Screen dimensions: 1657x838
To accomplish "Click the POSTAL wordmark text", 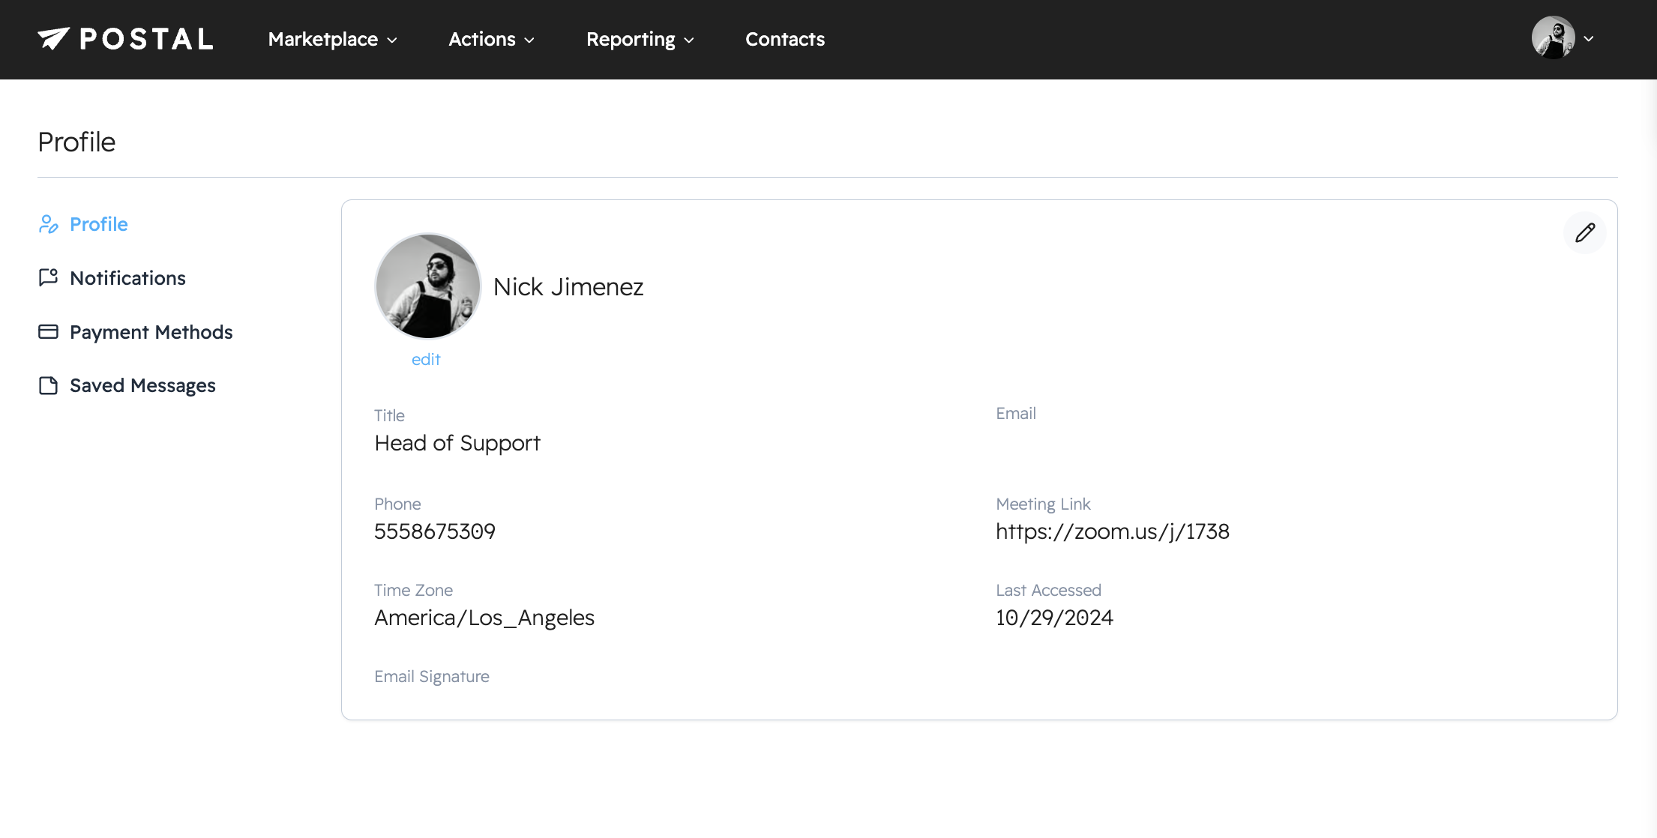I will [x=146, y=39].
